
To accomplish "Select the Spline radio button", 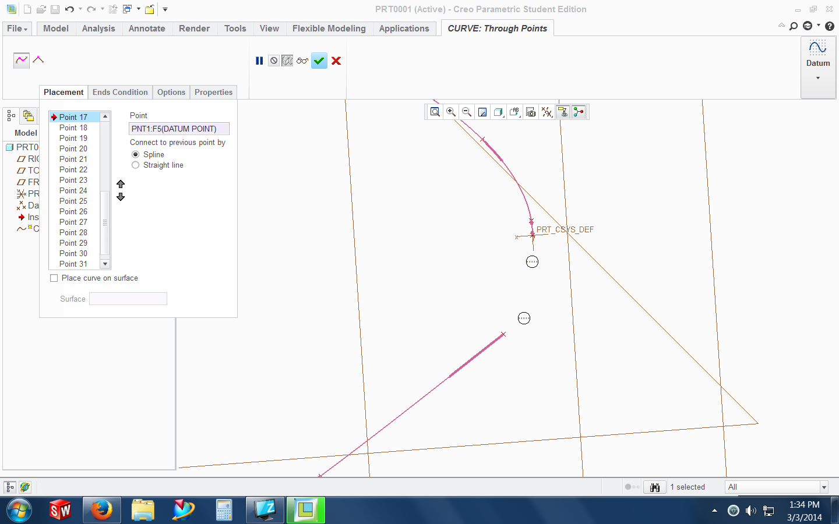I will tap(136, 154).
